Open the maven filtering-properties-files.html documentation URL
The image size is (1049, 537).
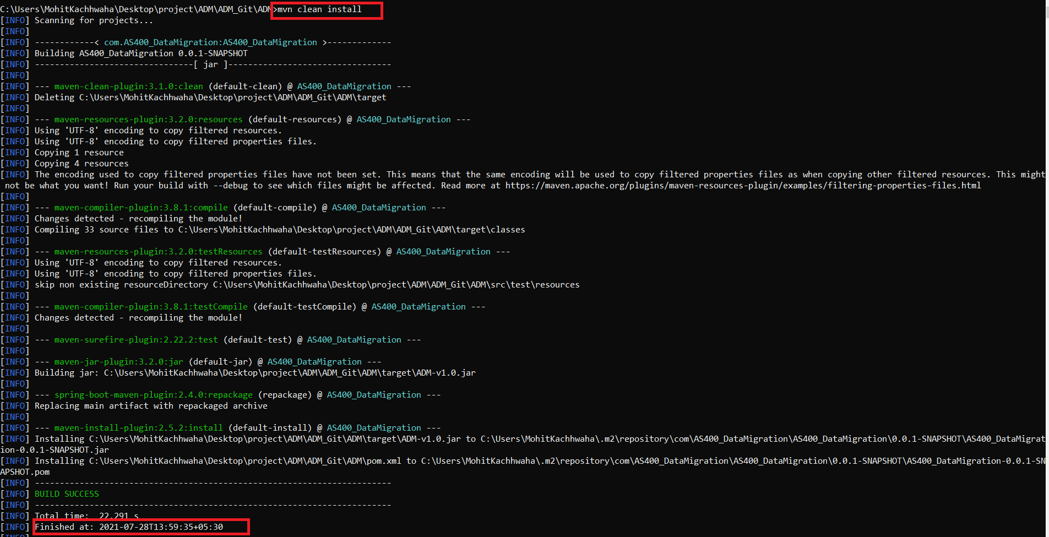[x=738, y=185]
